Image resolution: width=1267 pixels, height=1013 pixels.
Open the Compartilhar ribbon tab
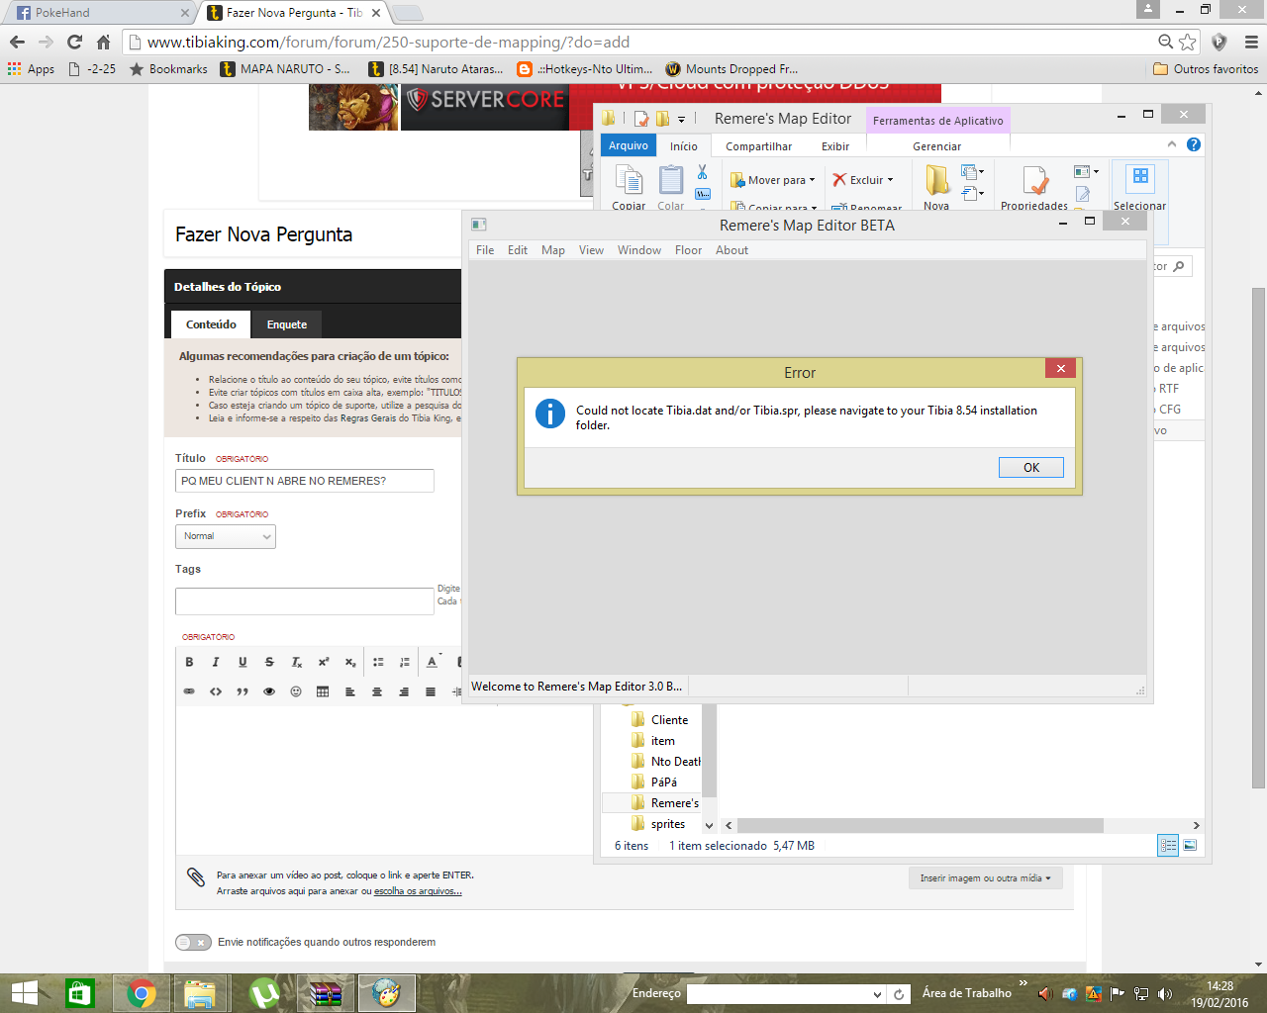759,146
